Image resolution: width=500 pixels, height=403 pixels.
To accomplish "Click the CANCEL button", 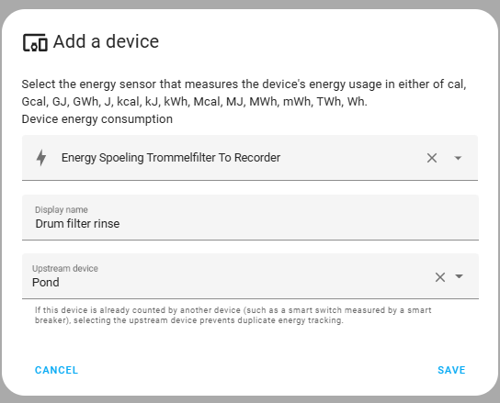I will [56, 370].
